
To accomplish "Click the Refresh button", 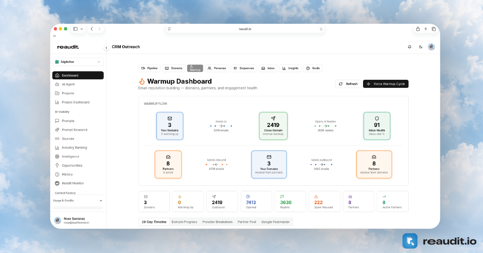I will pyautogui.click(x=348, y=84).
